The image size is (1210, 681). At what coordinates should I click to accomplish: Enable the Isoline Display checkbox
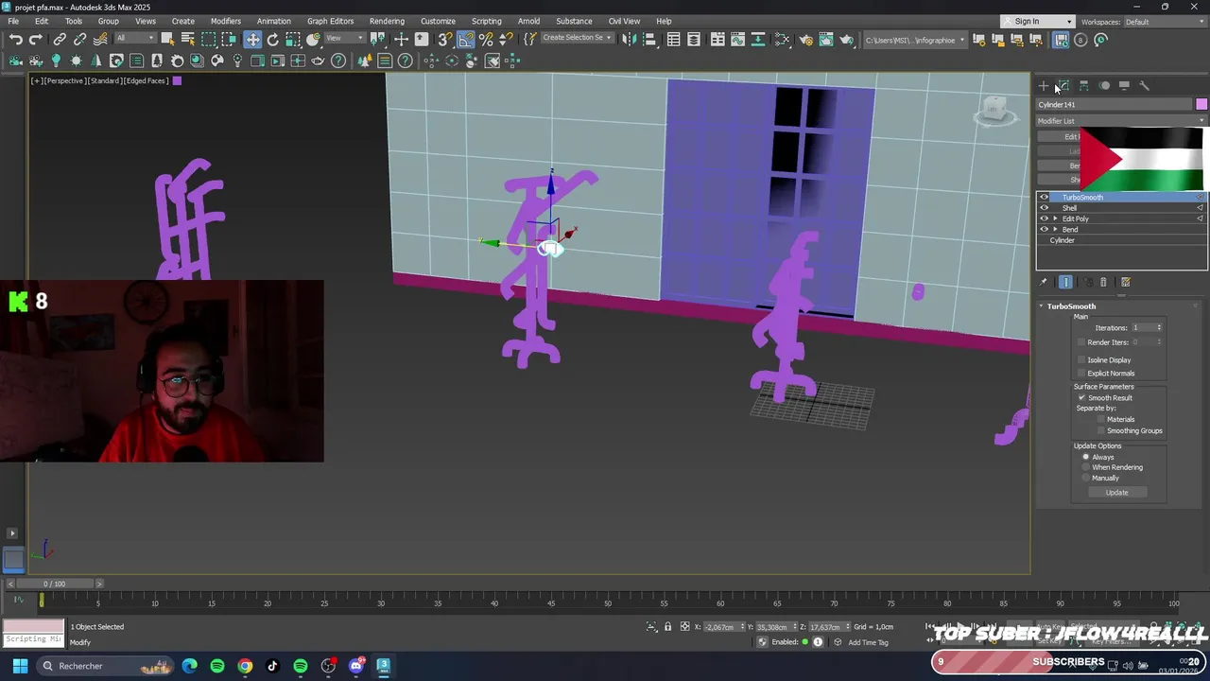(x=1081, y=360)
